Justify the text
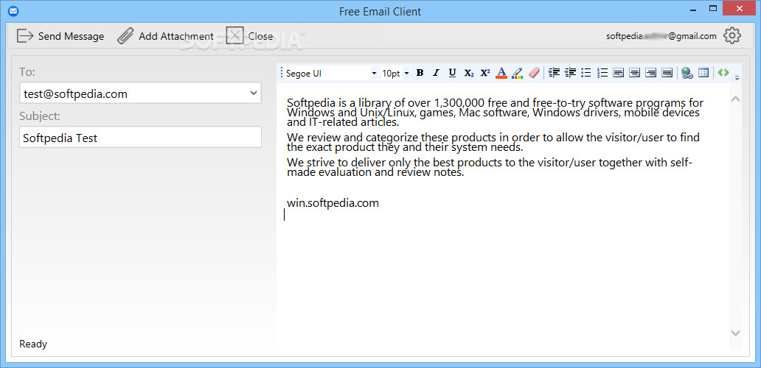Viewport: 761px width, 368px height. [667, 73]
